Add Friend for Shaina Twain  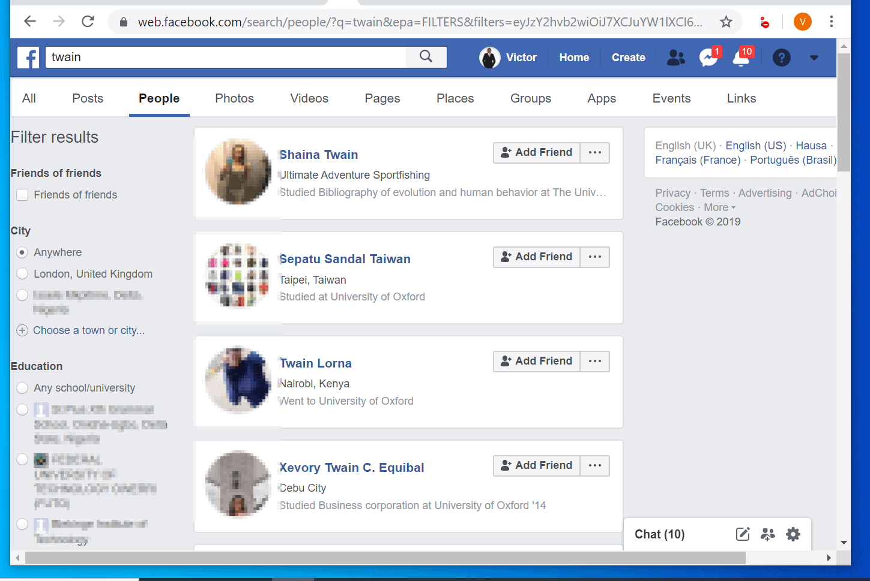pyautogui.click(x=537, y=152)
